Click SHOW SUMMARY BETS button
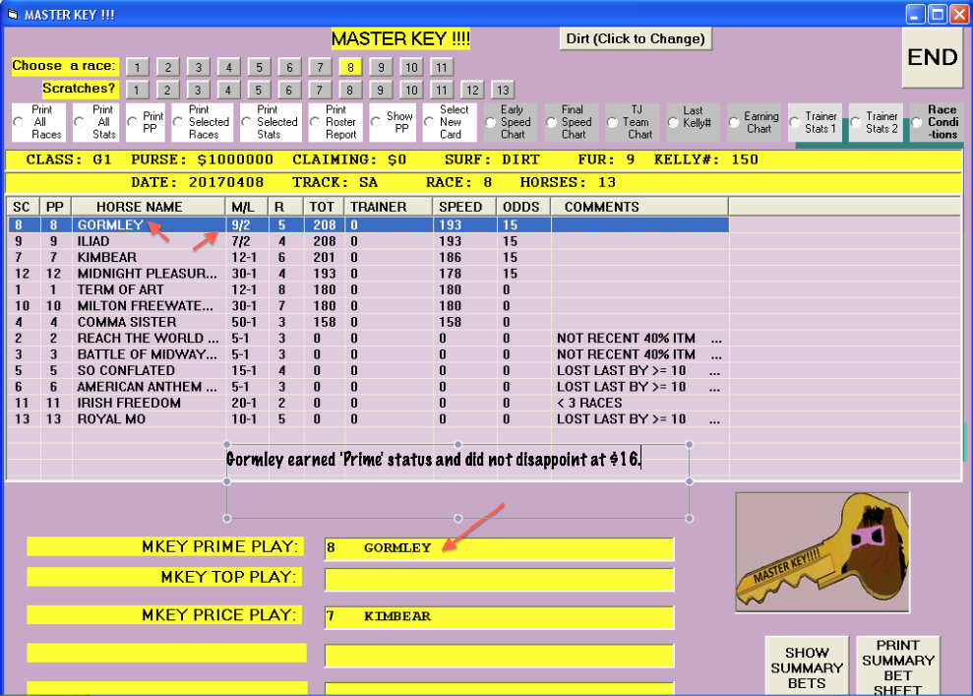973x696 pixels. [807, 666]
